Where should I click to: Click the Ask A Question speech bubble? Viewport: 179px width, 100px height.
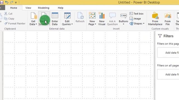(112, 16)
